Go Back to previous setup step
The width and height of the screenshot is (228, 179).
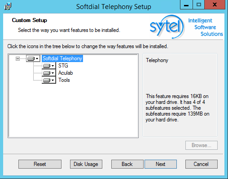[127, 164]
